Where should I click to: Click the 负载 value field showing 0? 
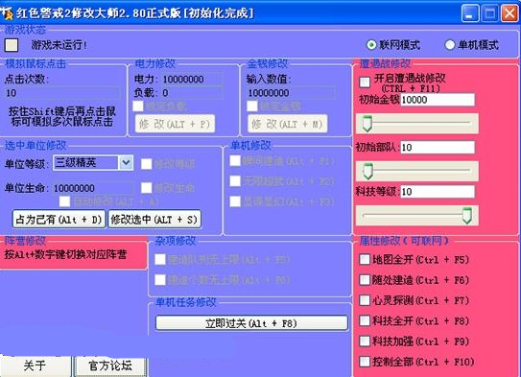pos(192,93)
